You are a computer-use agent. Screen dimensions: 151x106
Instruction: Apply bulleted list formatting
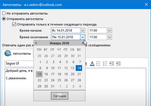[99, 63]
